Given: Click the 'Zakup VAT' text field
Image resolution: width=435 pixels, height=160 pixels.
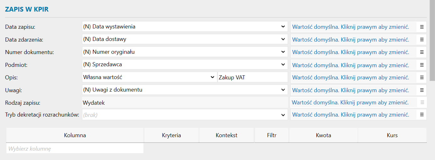Looking at the screenshot, I should pyautogui.click(x=252, y=77).
